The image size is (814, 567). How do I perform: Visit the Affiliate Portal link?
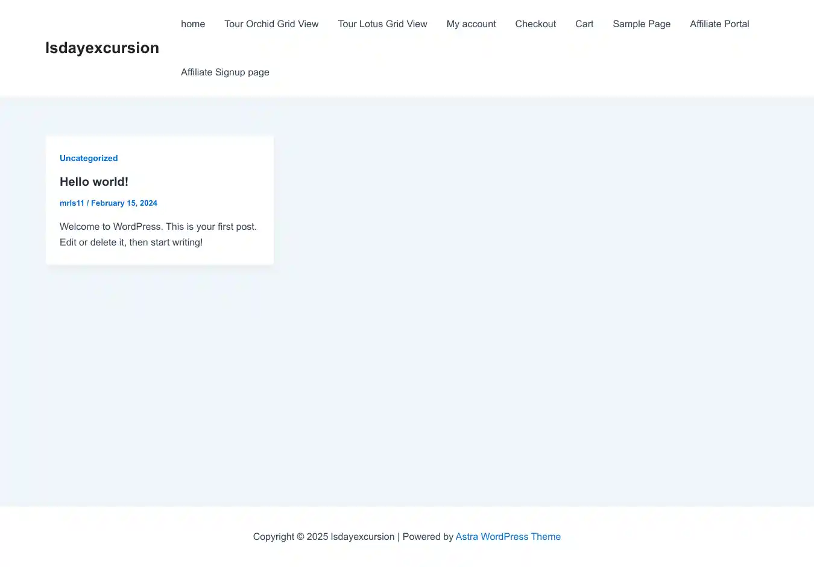[x=719, y=24]
